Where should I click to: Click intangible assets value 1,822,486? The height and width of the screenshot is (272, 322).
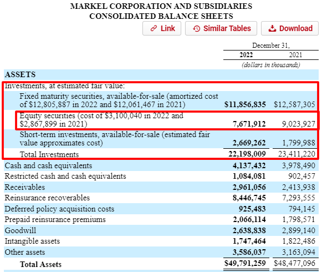(299, 241)
